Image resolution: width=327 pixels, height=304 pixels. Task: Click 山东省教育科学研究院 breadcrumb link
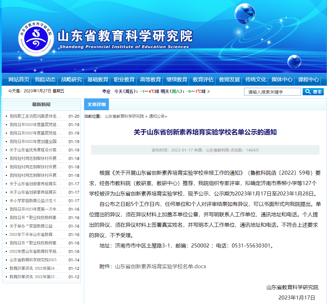(x=124, y=116)
